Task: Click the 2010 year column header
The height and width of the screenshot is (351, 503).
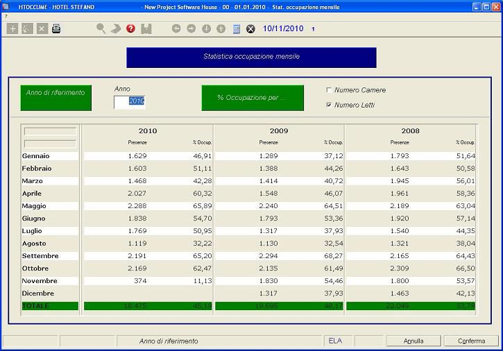Action: tap(148, 131)
